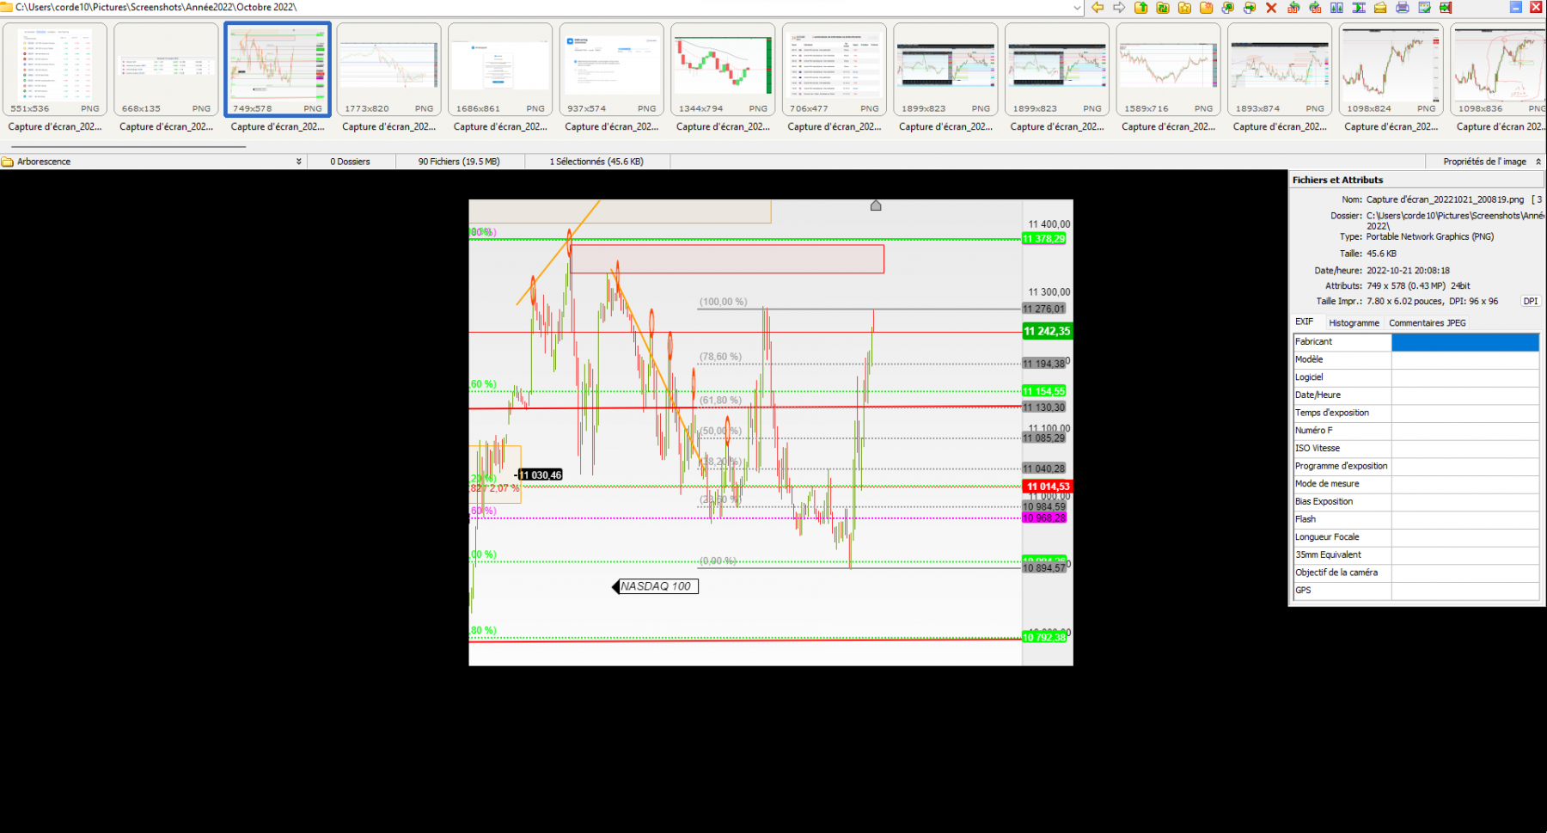1547x833 pixels.
Task: Delete the selected file with red X
Action: (1271, 8)
